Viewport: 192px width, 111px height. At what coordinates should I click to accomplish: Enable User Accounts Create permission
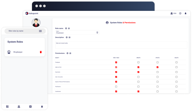[x=138, y=77]
